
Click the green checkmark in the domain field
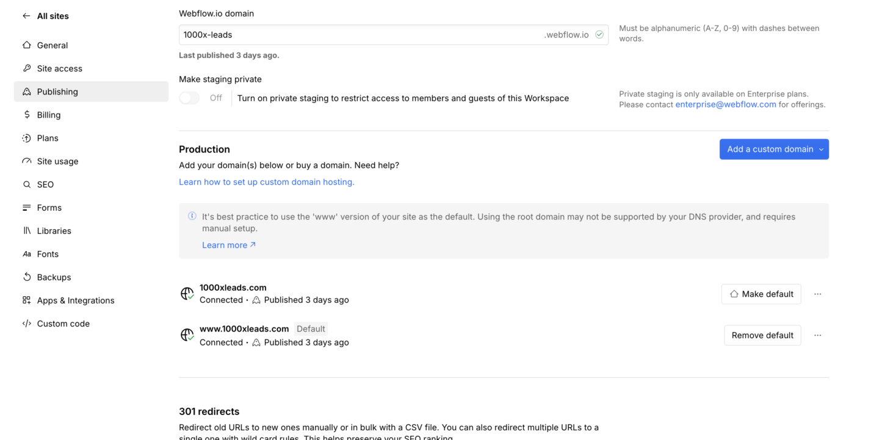pyautogui.click(x=599, y=35)
